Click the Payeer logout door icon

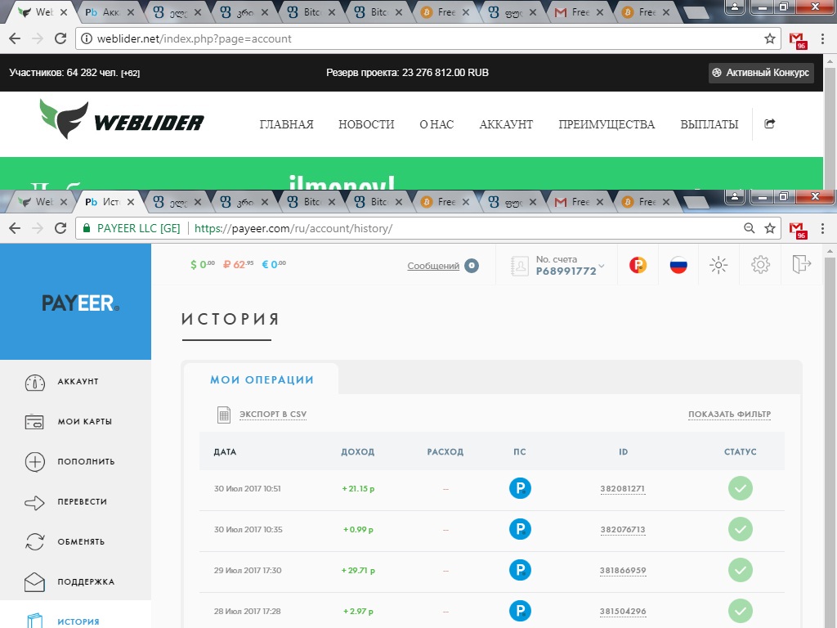[x=801, y=264]
